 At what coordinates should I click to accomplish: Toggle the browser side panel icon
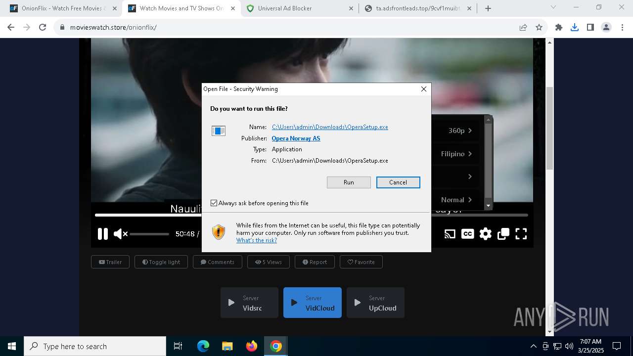590,27
